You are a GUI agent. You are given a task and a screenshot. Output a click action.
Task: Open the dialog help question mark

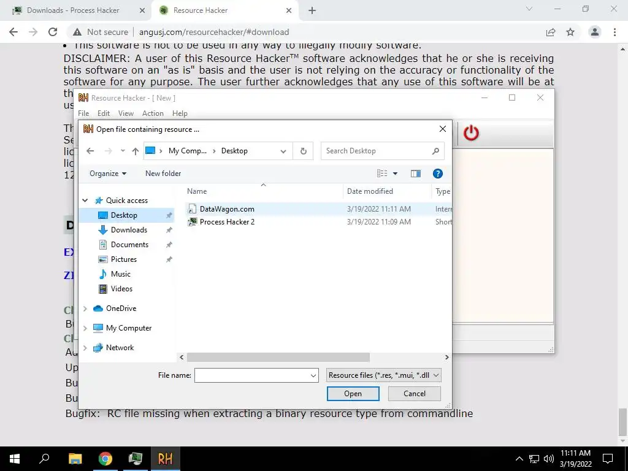click(437, 174)
